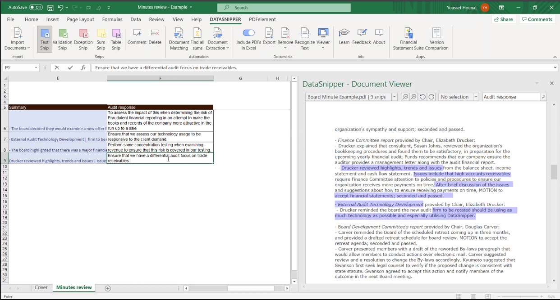This screenshot has width=560, height=300.
Task: Collapse the ribbon
Action: tap(555, 57)
